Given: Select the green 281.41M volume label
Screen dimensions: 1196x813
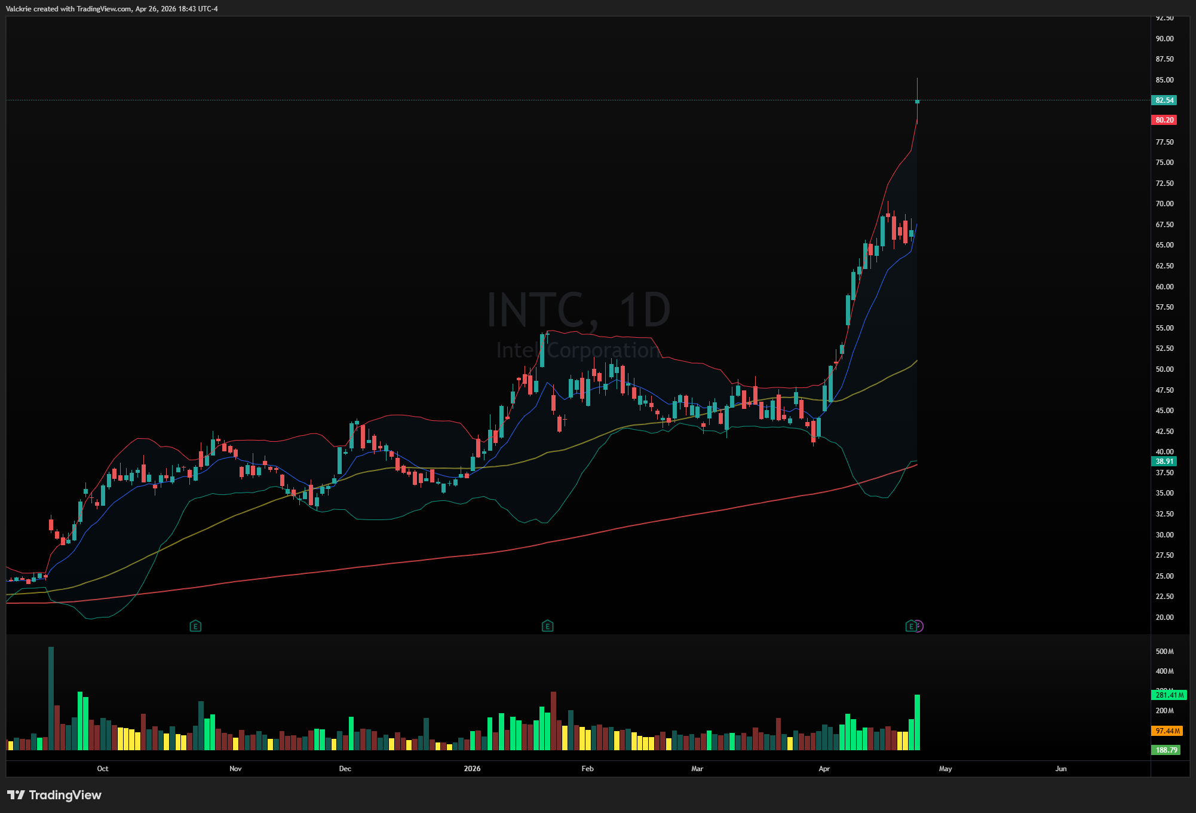Looking at the screenshot, I should click(1169, 695).
